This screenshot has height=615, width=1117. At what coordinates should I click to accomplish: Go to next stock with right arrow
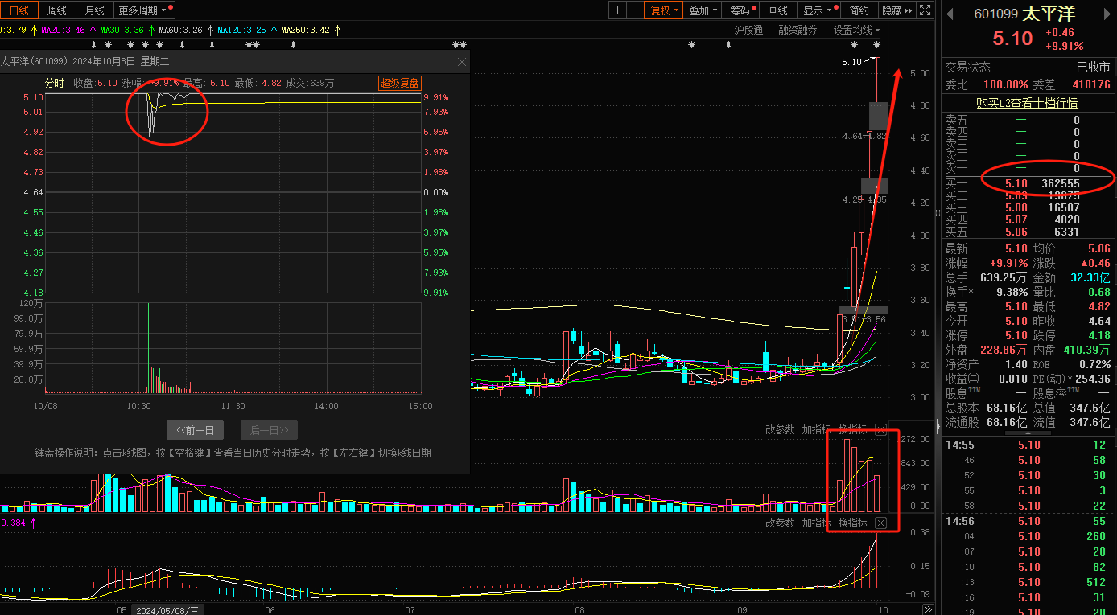(x=1107, y=14)
